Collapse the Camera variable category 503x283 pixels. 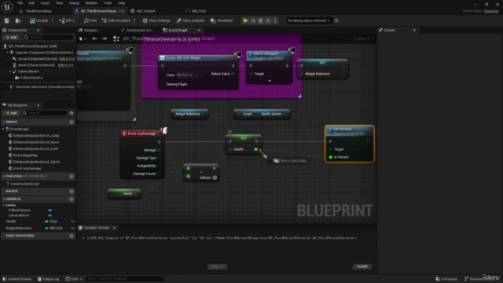[3, 205]
